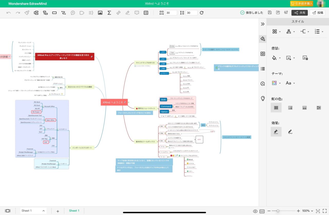Viewport: 329px width, 215px height.
Task: Add a floating topic from the toolbar
Action: tap(54, 13)
